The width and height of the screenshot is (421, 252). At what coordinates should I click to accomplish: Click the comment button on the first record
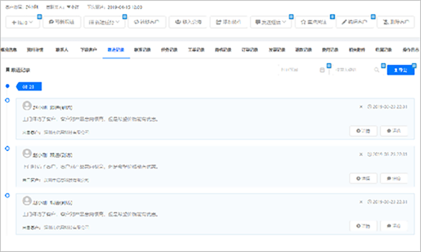[394, 131]
